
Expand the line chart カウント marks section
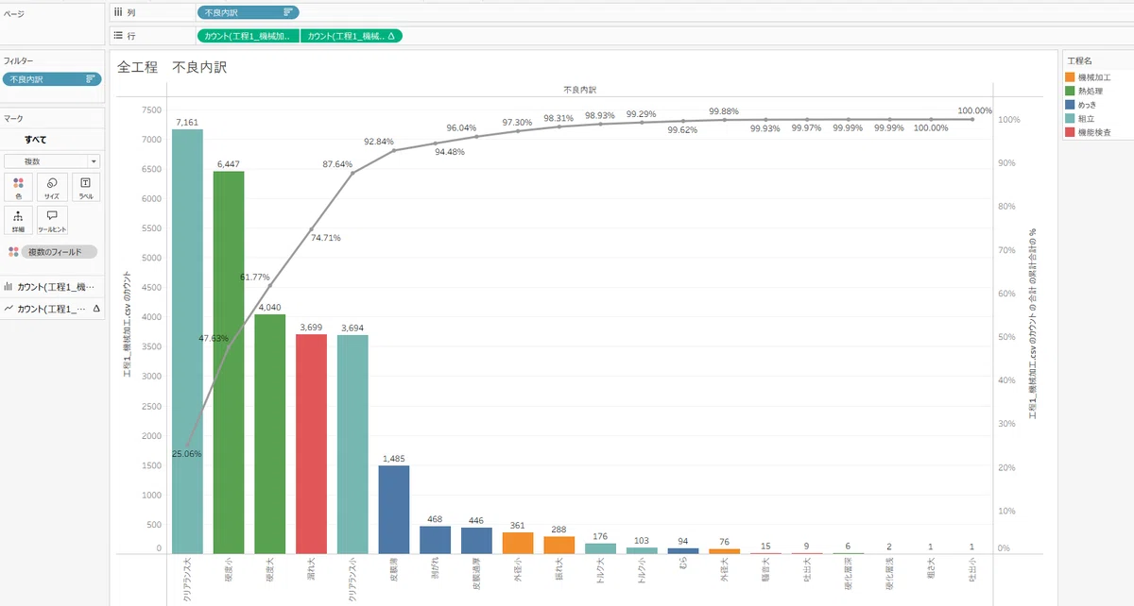pyautogui.click(x=51, y=309)
